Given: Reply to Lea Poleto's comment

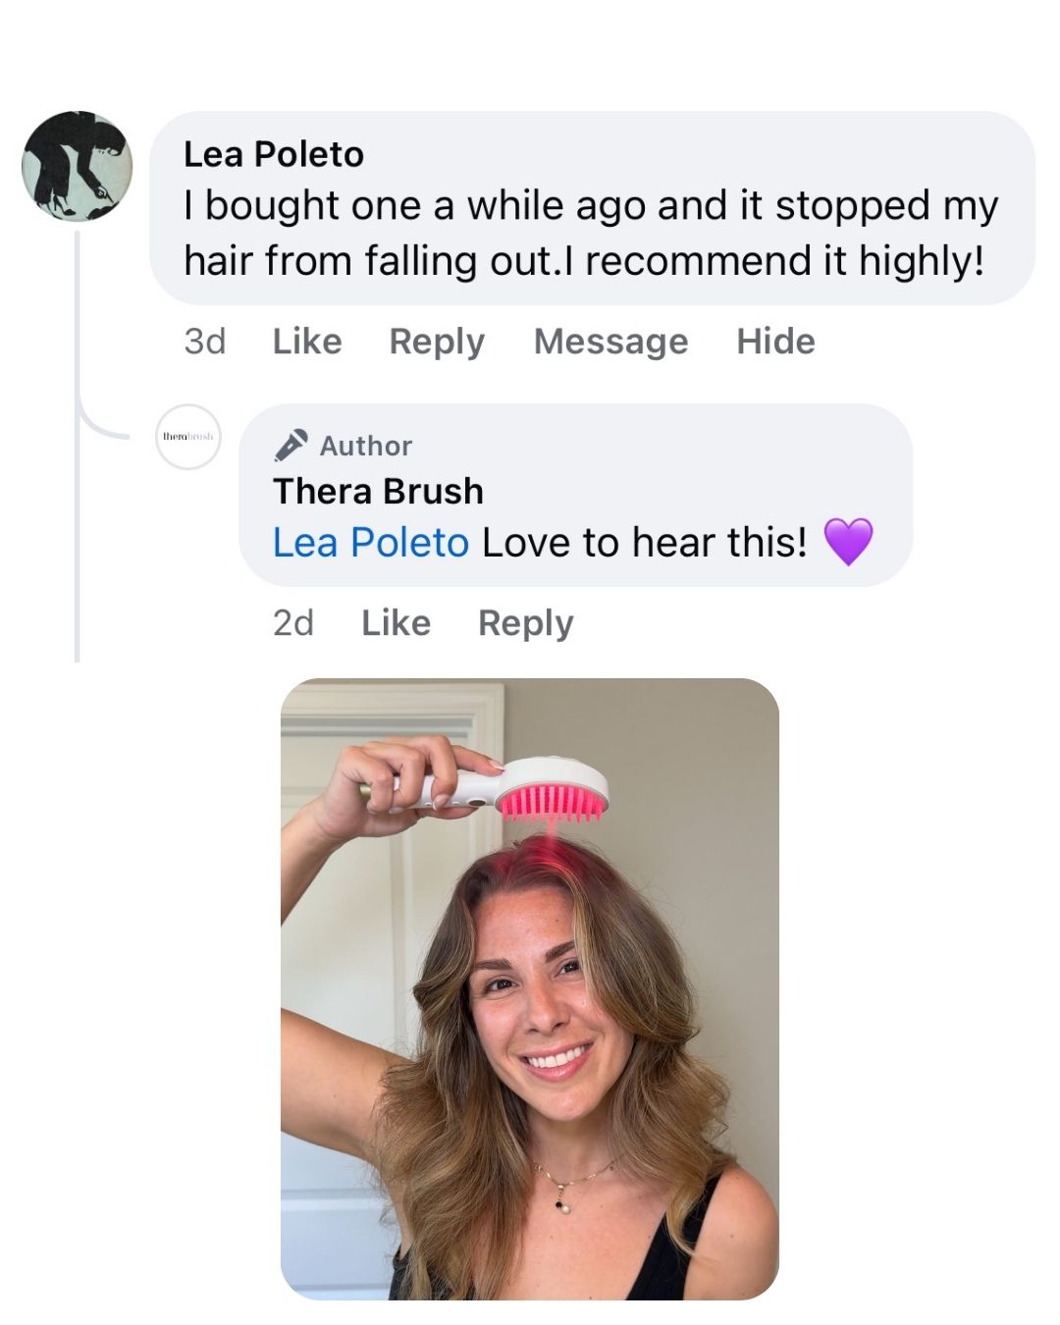Looking at the screenshot, I should tap(437, 342).
